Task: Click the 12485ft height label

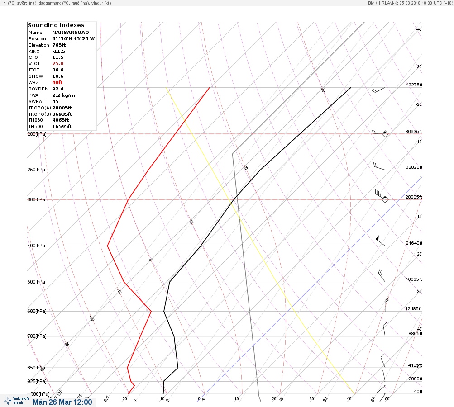Action: pos(413,309)
